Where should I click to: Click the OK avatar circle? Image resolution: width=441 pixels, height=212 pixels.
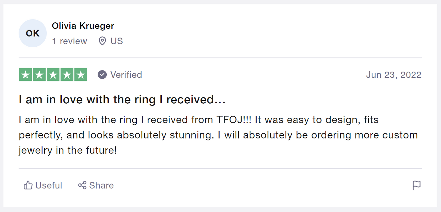(x=33, y=33)
